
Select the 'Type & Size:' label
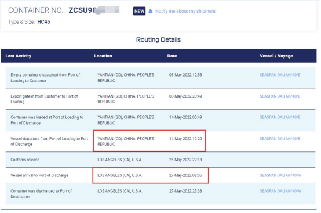click(21, 21)
